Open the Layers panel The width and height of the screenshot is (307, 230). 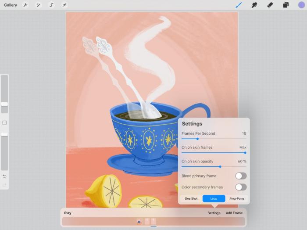[286, 5]
